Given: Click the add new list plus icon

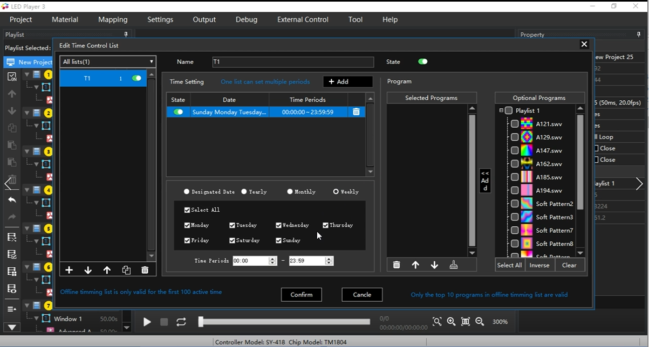Looking at the screenshot, I should click(x=69, y=270).
